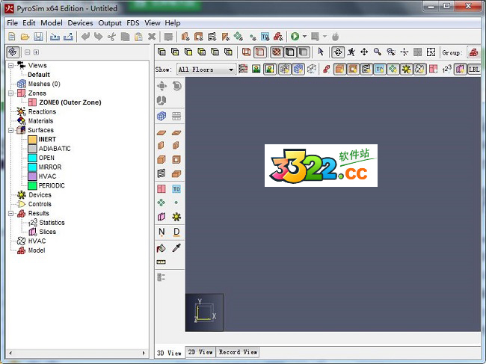
Task: Click the PERIODIC surface color swatch
Action: 33,185
